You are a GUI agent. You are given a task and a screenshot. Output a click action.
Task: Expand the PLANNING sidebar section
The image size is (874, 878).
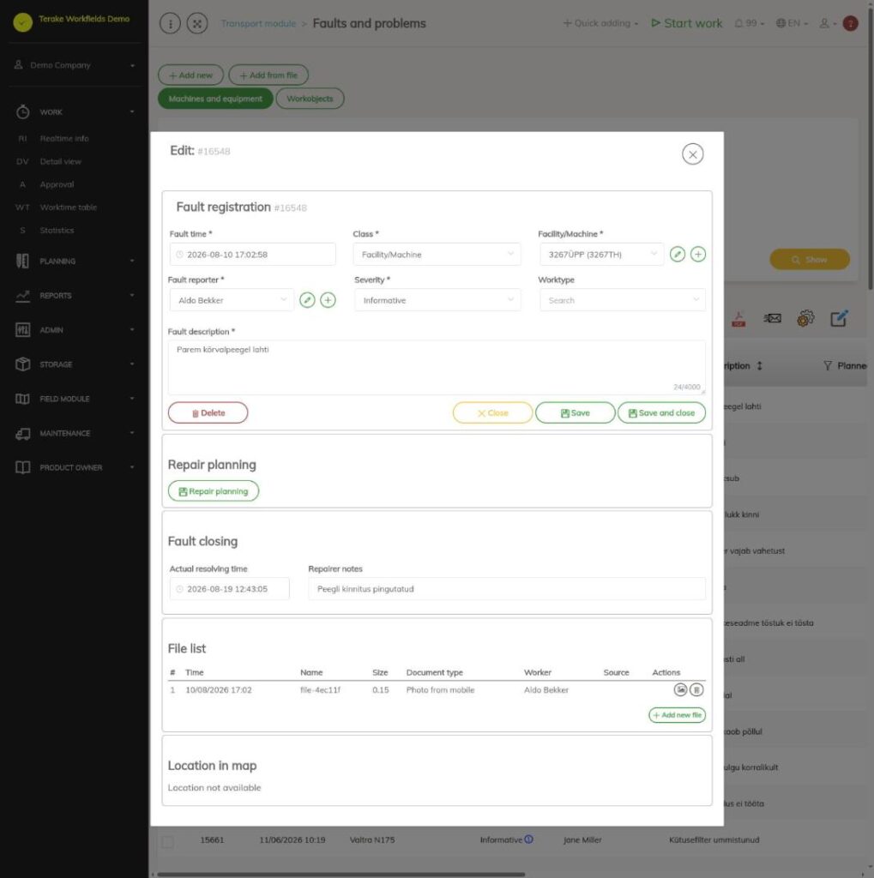tap(75, 261)
